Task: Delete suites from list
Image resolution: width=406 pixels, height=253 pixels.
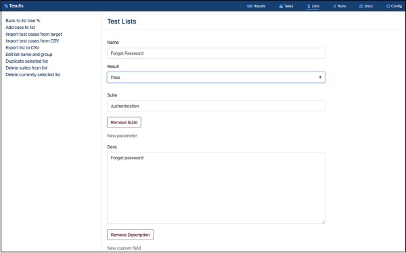Action: (26, 67)
